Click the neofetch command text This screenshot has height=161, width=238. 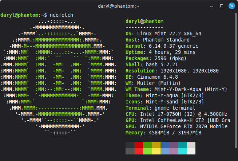[x=62, y=15]
